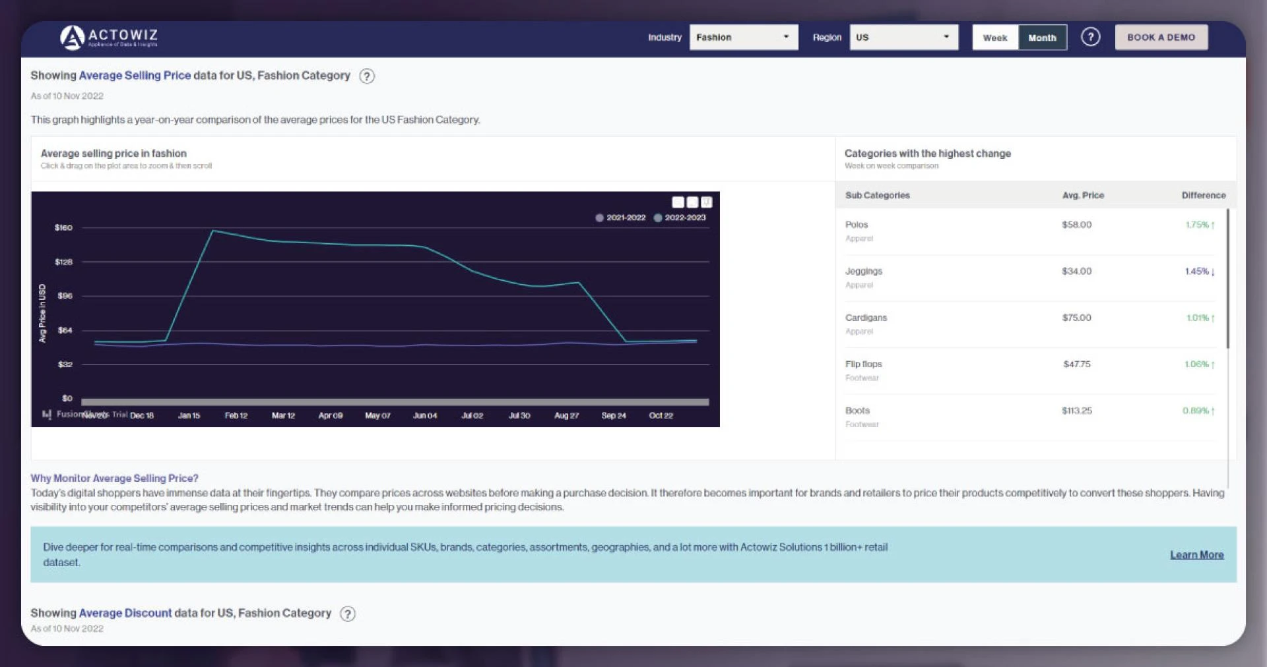This screenshot has height=667, width=1267.
Task: Open the Learn More link
Action: pyautogui.click(x=1196, y=554)
